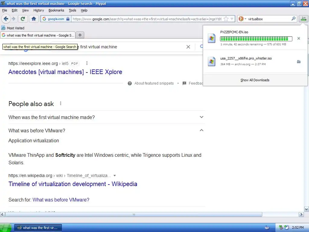Open Most Visited bookmarks folder
This screenshot has height=232, width=309.
[x=13, y=28]
